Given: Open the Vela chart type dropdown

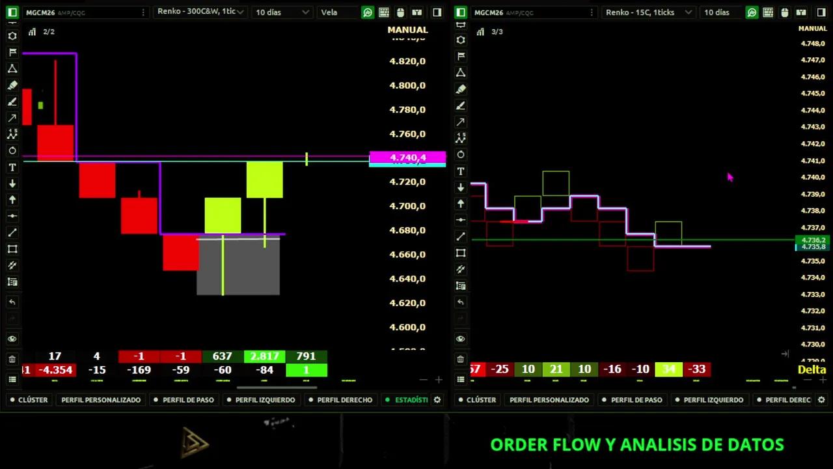Looking at the screenshot, I should [338, 12].
